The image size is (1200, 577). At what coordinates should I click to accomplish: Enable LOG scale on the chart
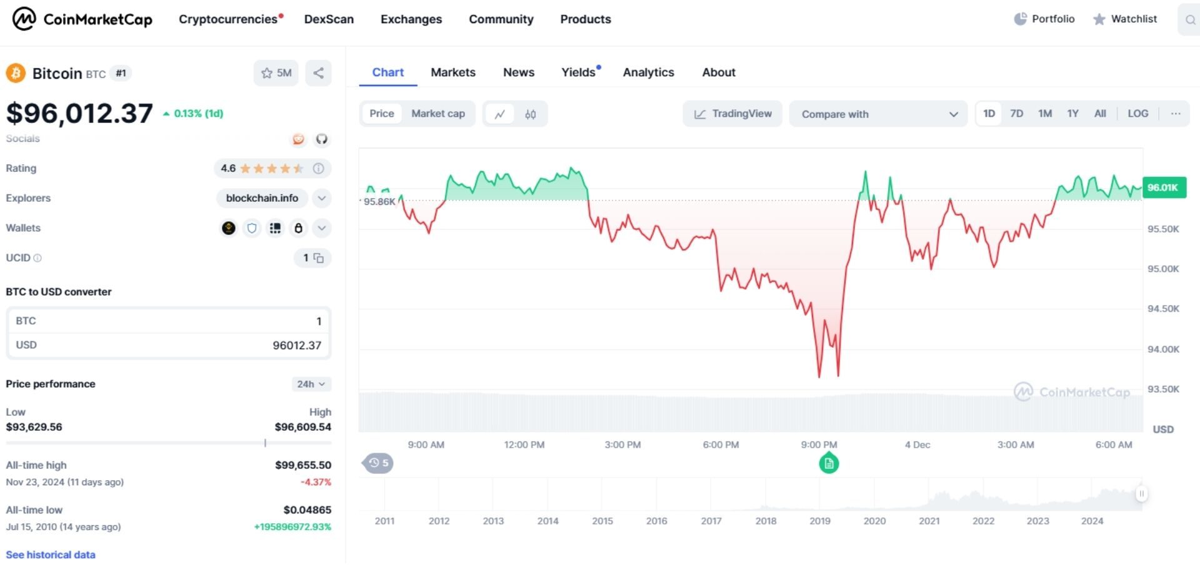coord(1137,114)
